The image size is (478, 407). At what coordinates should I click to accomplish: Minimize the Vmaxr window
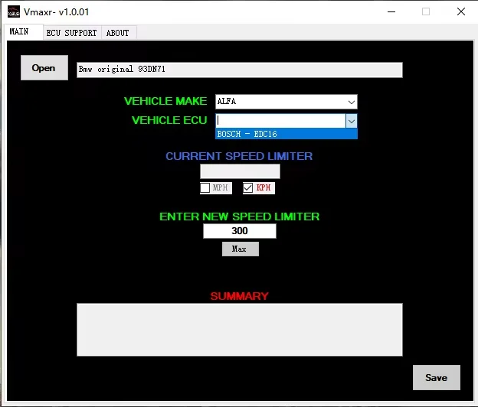pyautogui.click(x=391, y=11)
